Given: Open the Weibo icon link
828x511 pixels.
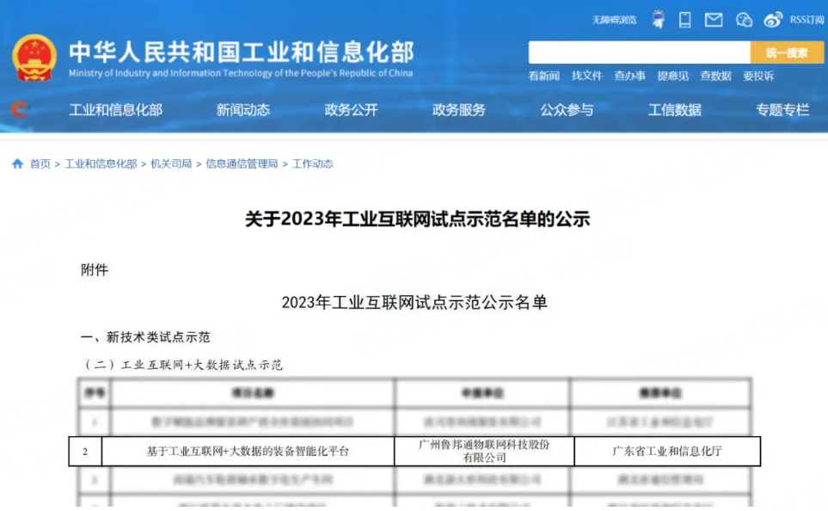Looking at the screenshot, I should 773,19.
